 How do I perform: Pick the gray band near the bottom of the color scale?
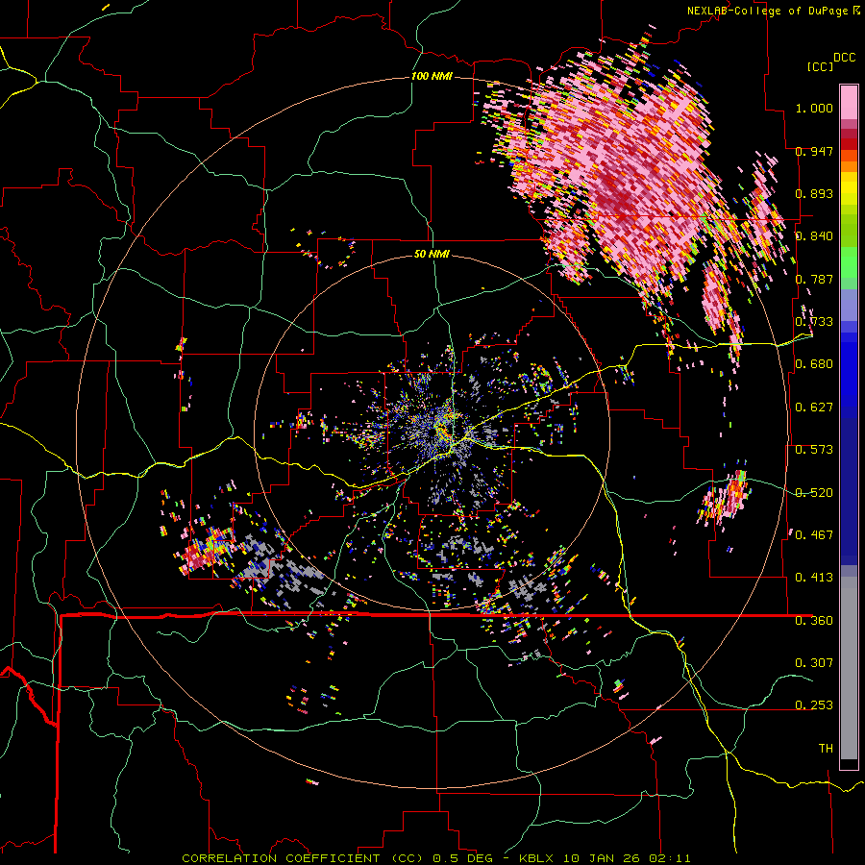(849, 668)
